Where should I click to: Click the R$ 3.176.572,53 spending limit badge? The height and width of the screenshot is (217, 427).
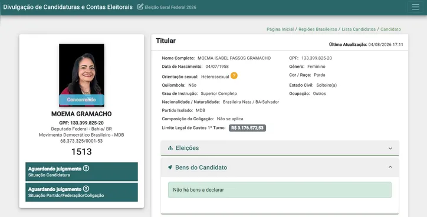coord(247,128)
